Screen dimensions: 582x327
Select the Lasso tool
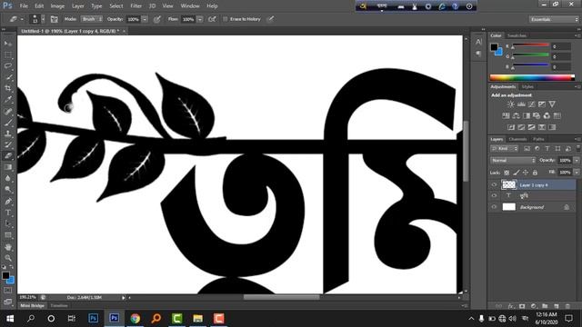(8, 66)
